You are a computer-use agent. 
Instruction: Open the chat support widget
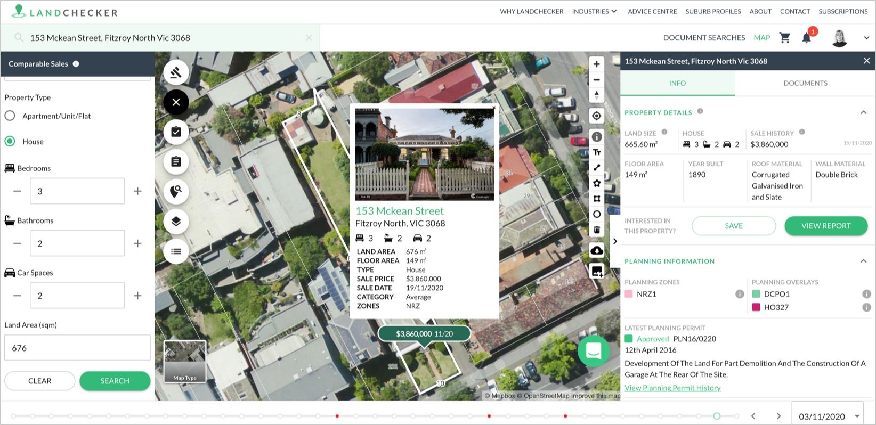[x=594, y=351]
